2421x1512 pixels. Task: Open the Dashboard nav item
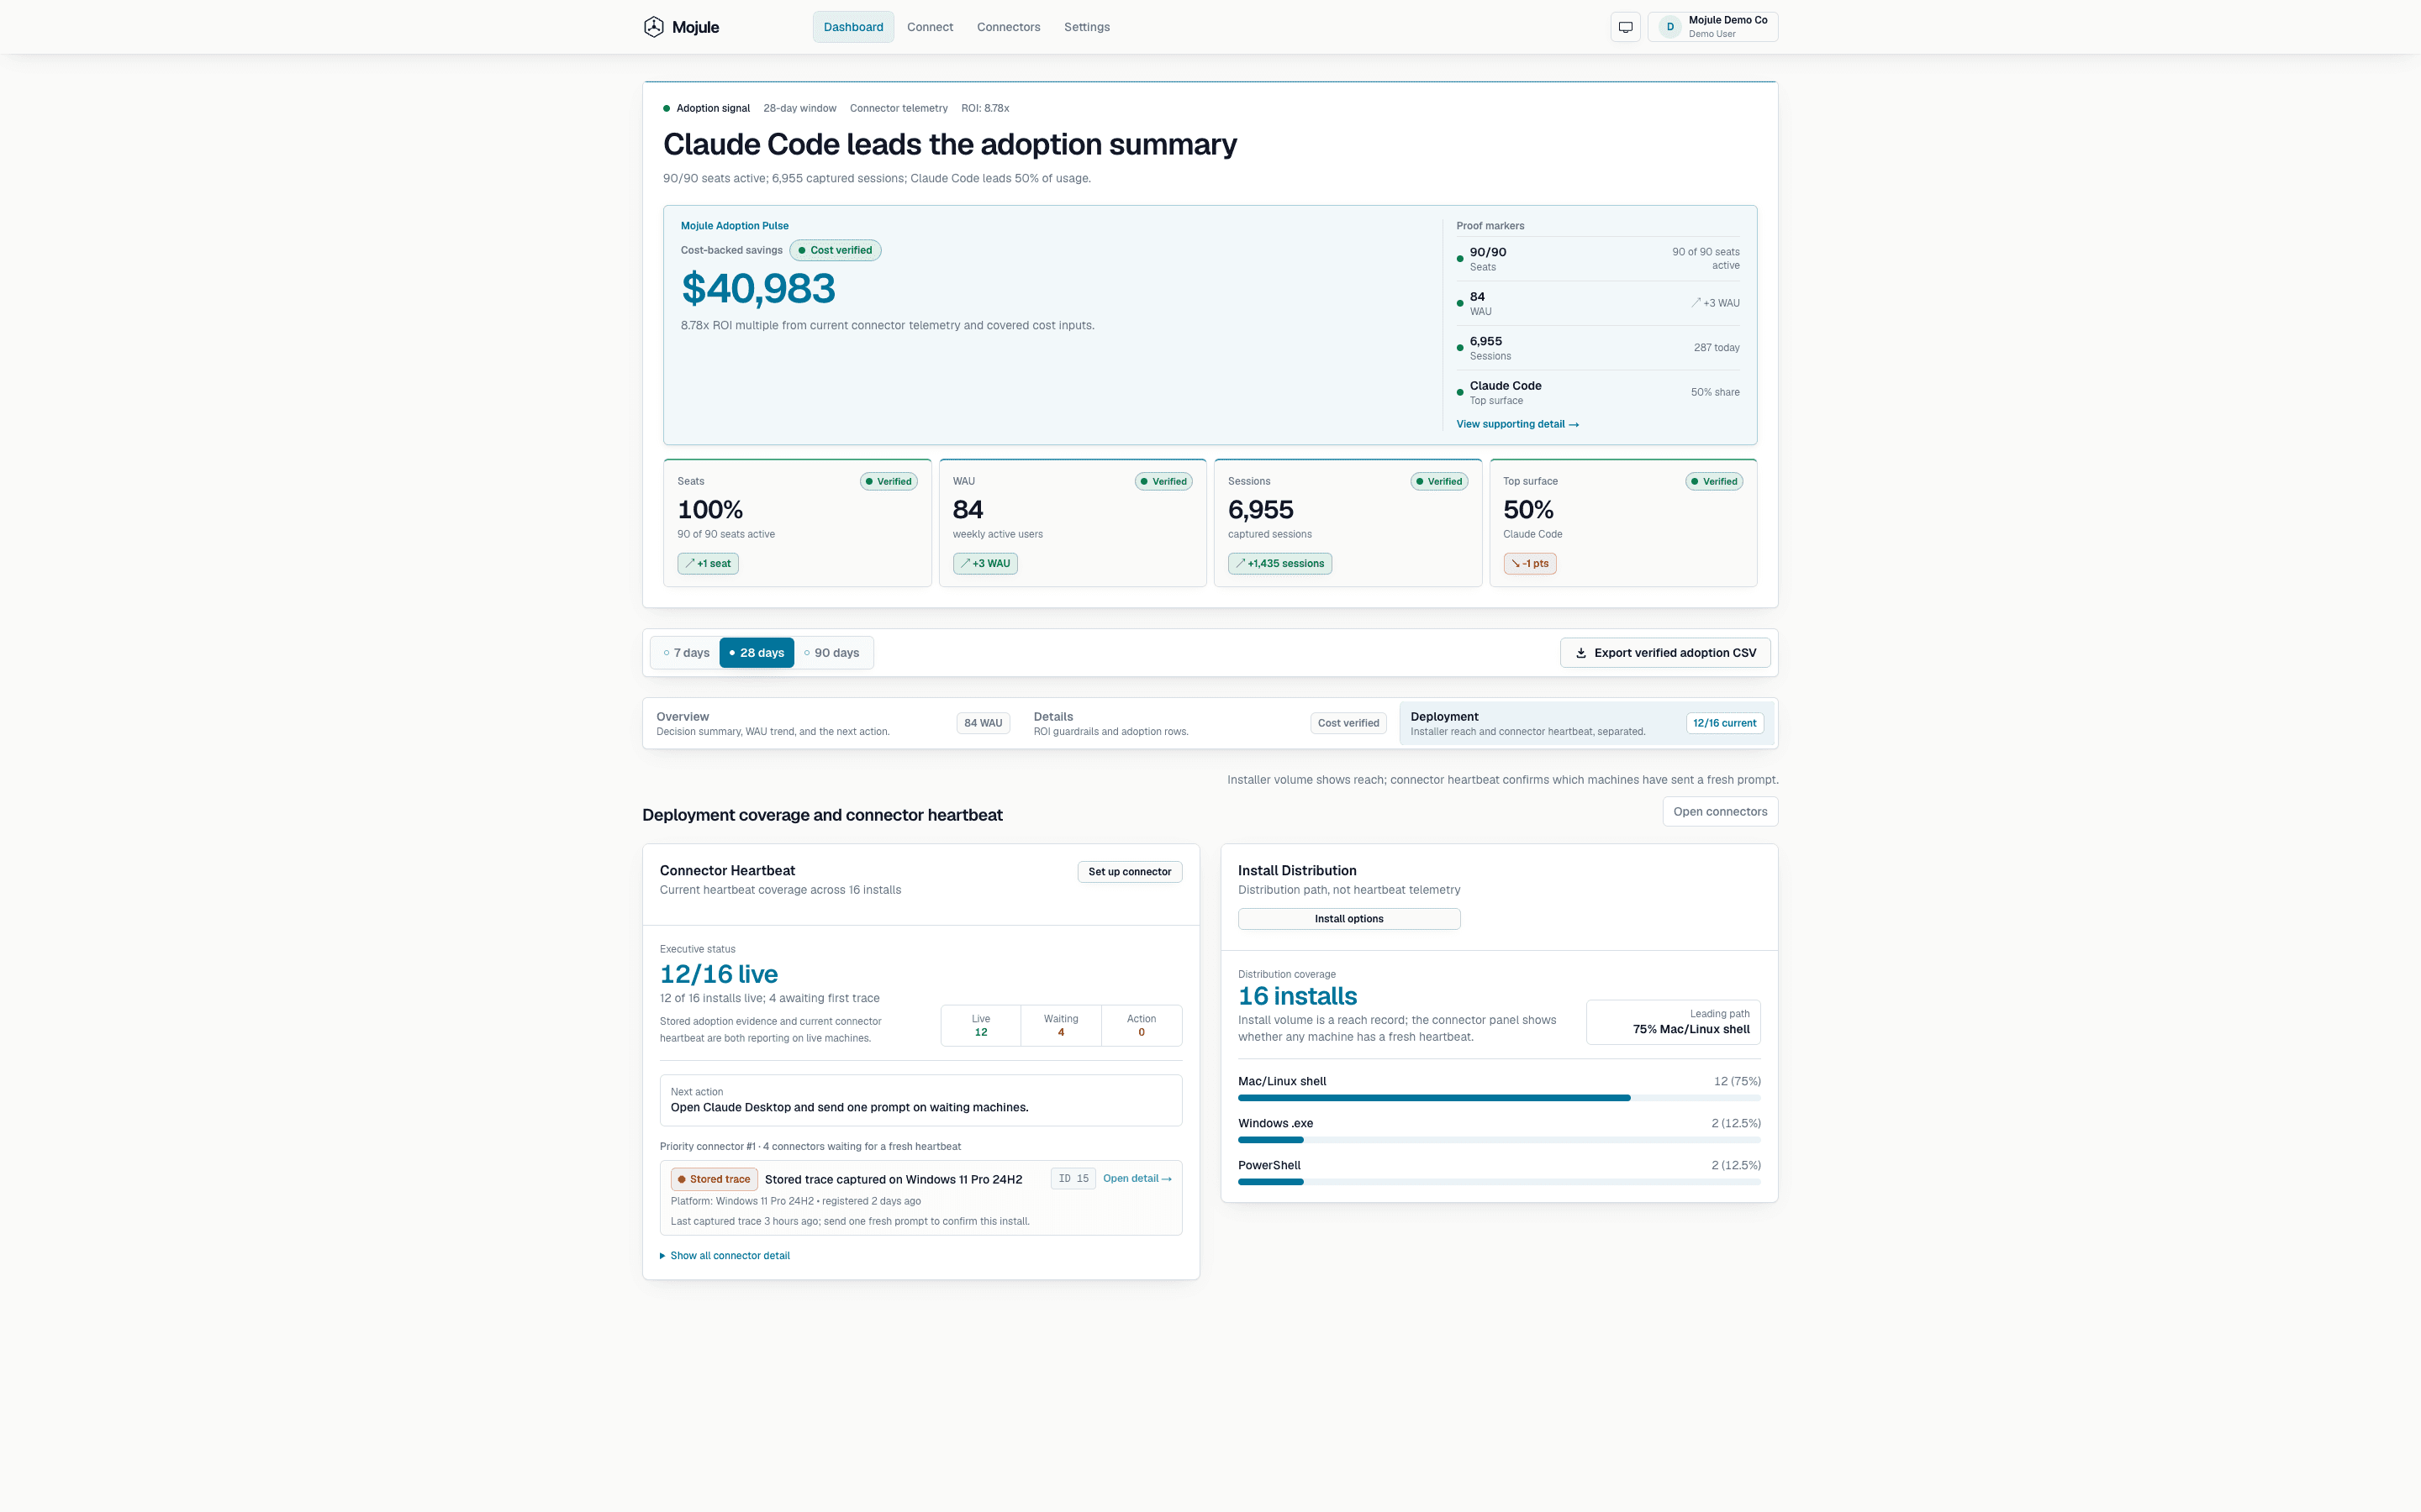853,27
